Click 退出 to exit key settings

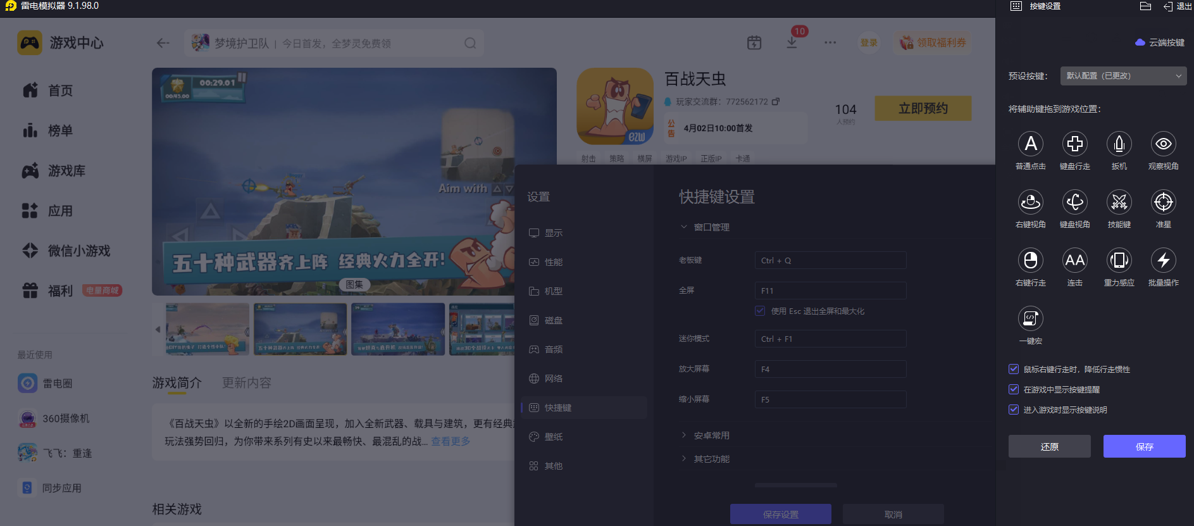tap(1178, 6)
